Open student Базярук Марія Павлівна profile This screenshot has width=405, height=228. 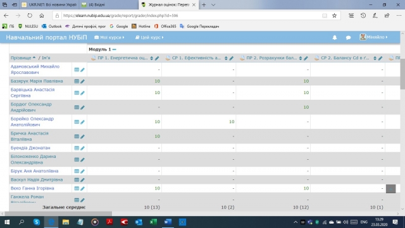(37, 81)
